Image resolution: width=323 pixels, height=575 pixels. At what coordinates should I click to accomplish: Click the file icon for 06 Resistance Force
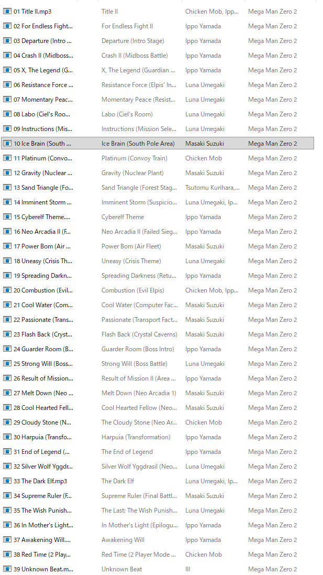coord(7,85)
